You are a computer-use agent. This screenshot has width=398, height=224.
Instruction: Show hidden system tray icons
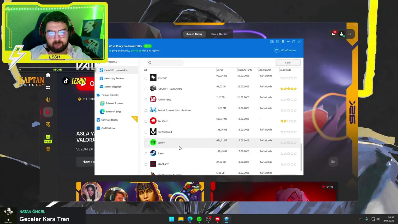(360, 219)
